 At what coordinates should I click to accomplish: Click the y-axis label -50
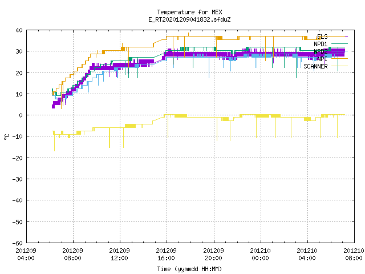click(18, 222)
